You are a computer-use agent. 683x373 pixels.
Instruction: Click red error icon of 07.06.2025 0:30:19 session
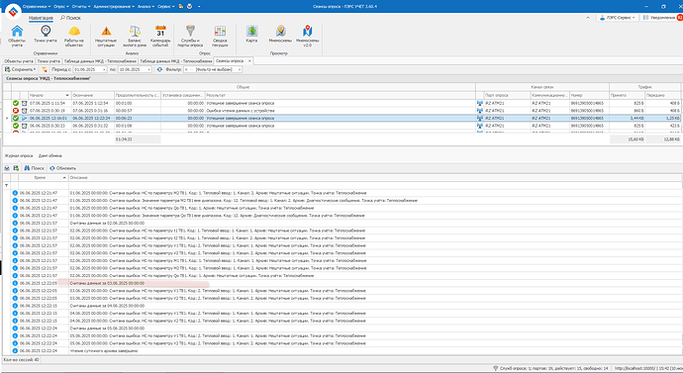click(x=16, y=111)
